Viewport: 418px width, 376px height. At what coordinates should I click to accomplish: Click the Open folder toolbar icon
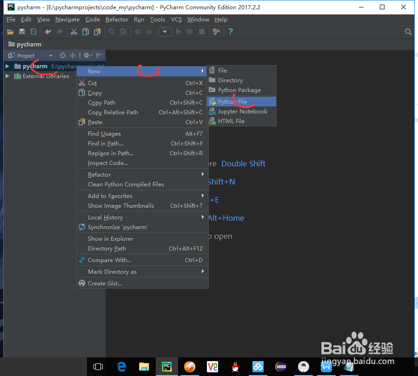point(10,32)
